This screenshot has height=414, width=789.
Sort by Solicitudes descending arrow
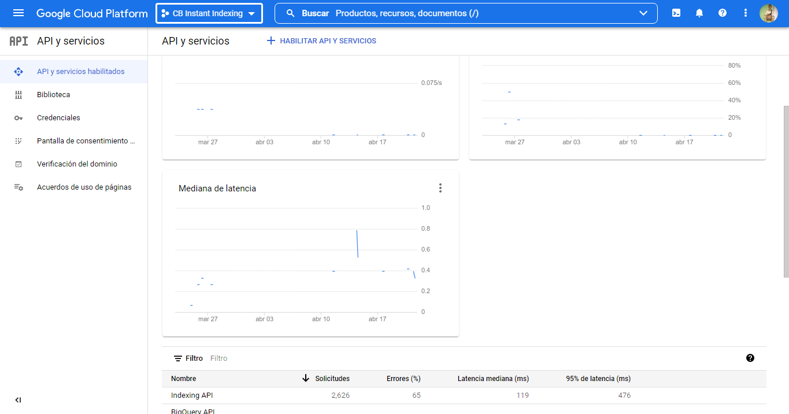pyautogui.click(x=306, y=378)
